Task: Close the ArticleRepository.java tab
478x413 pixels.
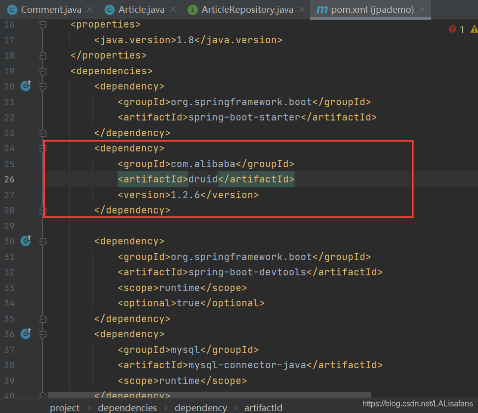Action: click(x=302, y=10)
